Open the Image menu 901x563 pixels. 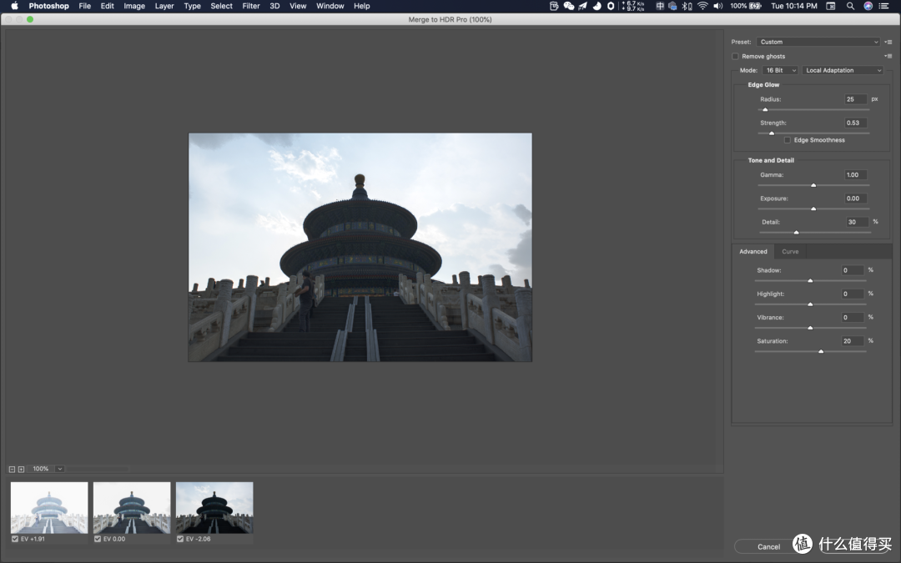[x=133, y=6]
